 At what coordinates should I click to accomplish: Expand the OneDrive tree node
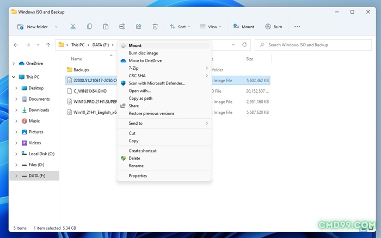[14, 64]
